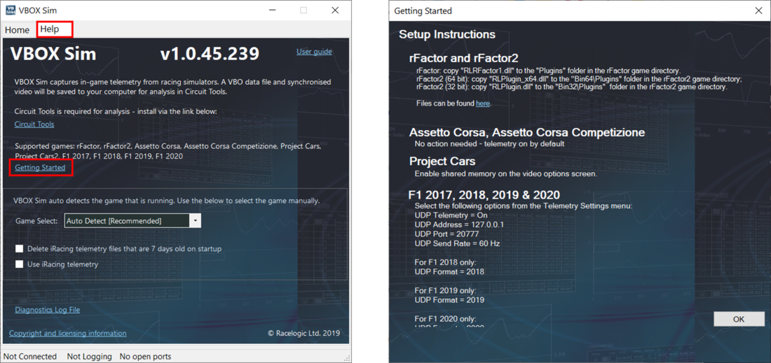Click the rFactor and rFactor2 heading
Image resolution: width=771 pixels, height=363 pixels.
tap(464, 58)
